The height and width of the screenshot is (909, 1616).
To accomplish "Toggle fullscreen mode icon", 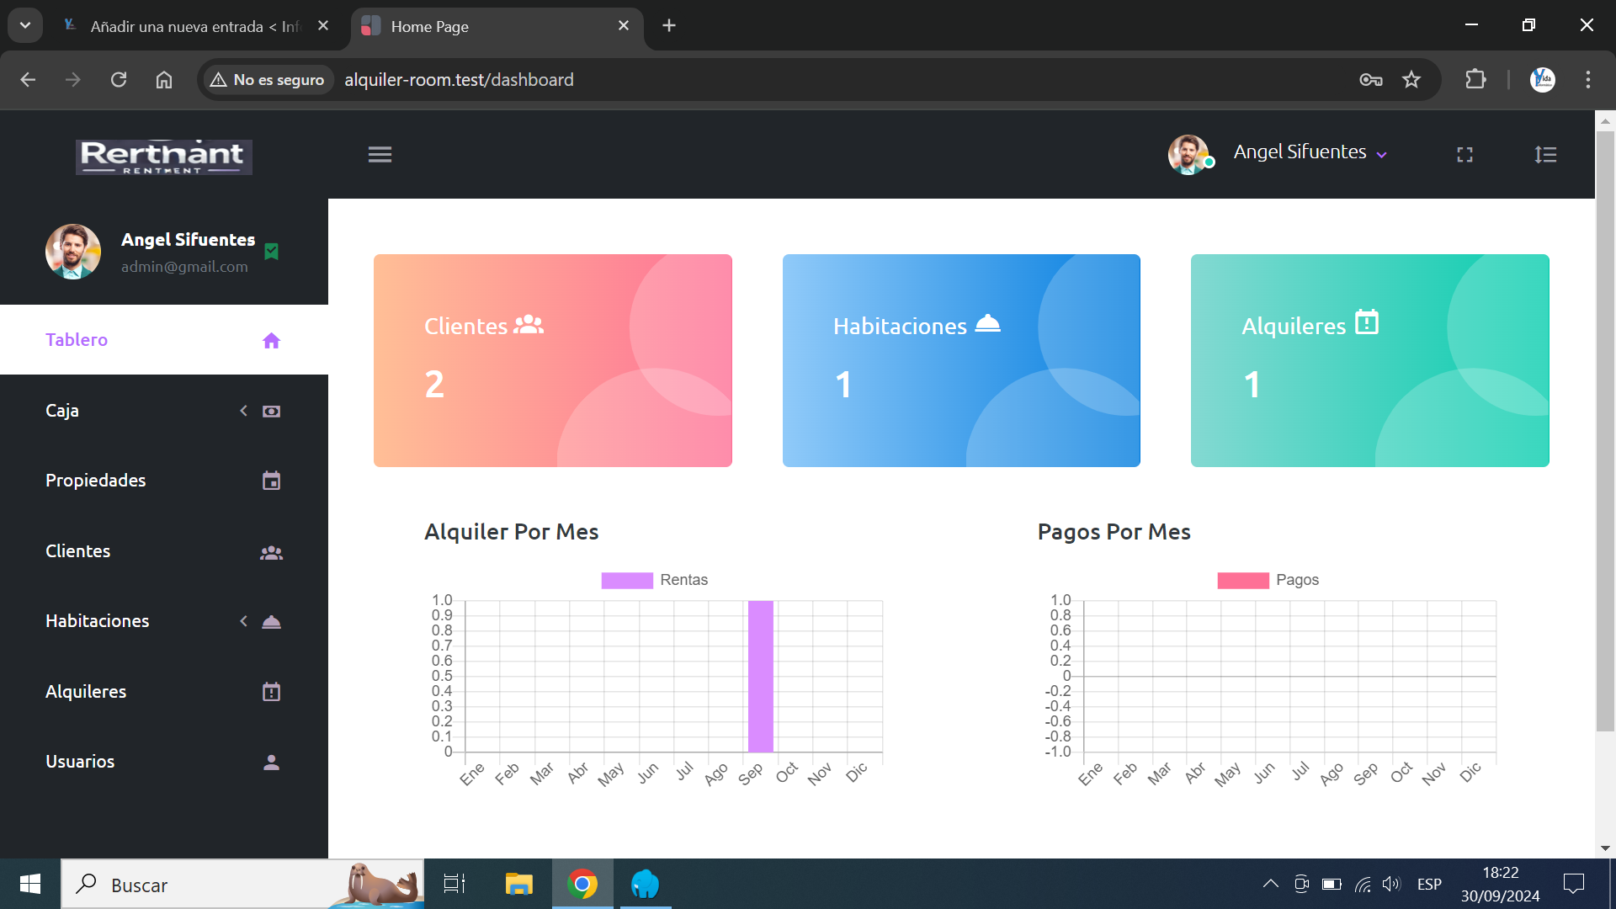I will 1464,154.
